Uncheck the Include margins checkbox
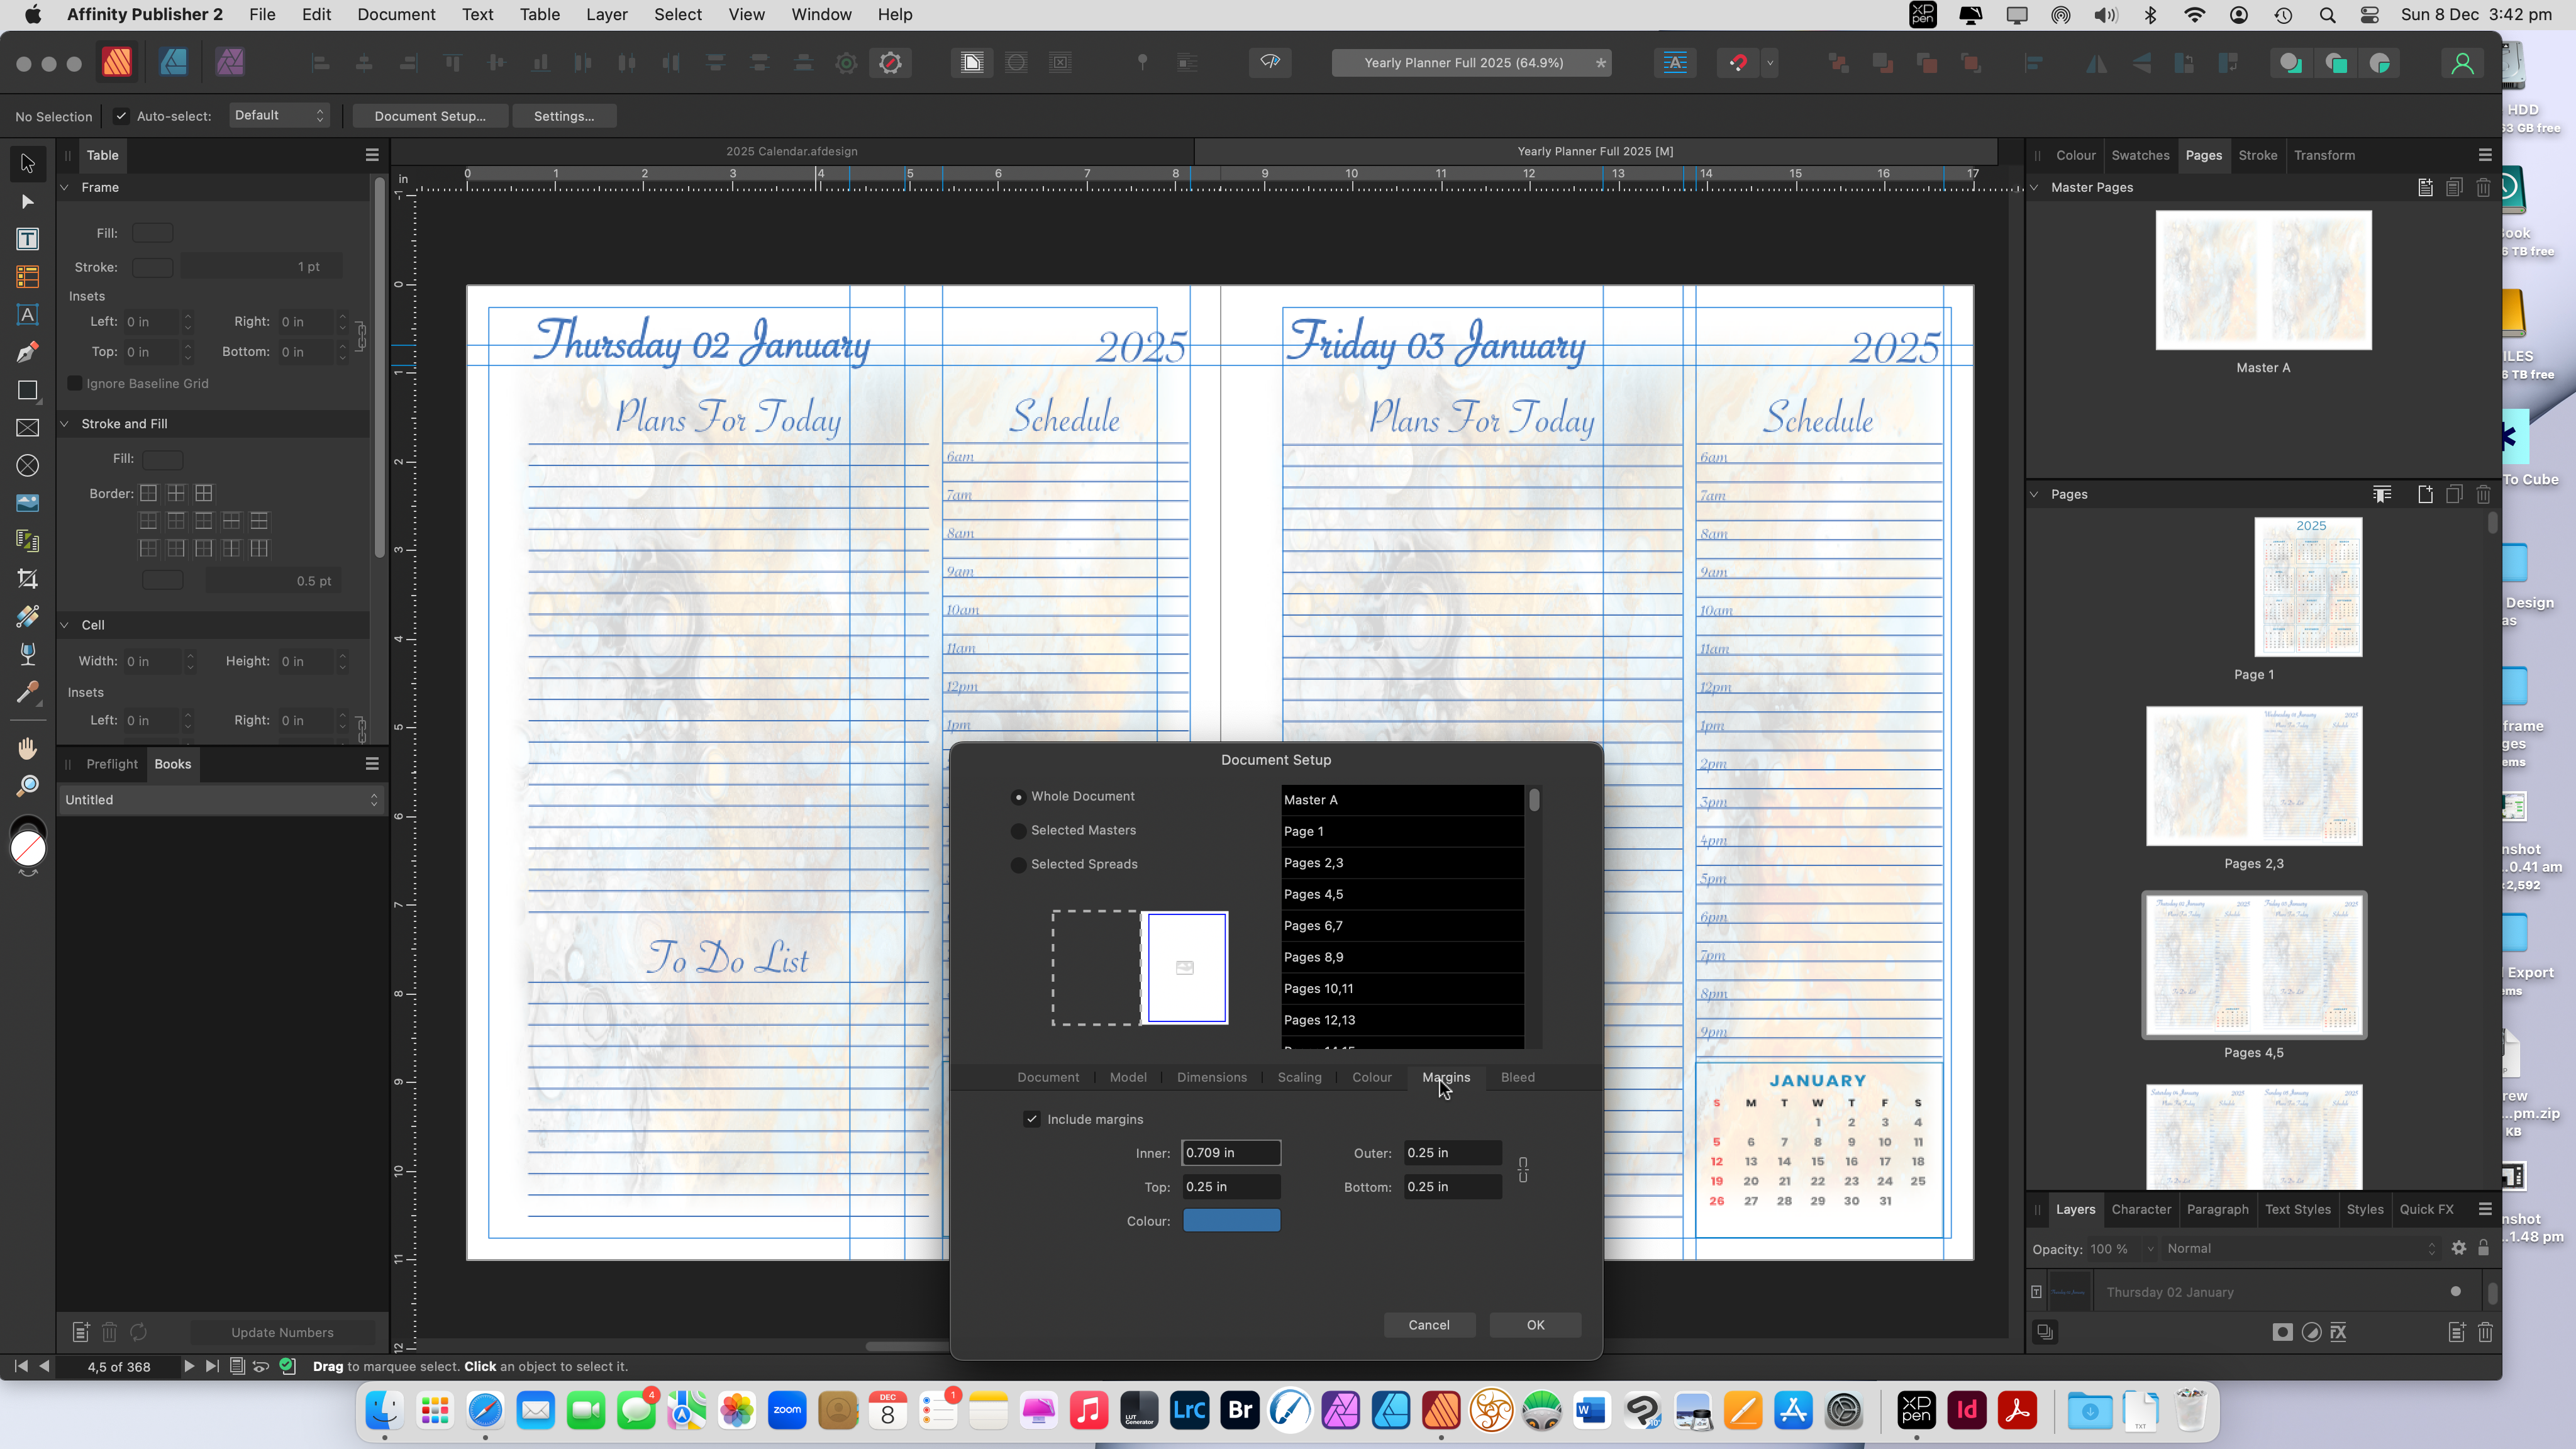 pyautogui.click(x=1031, y=1119)
